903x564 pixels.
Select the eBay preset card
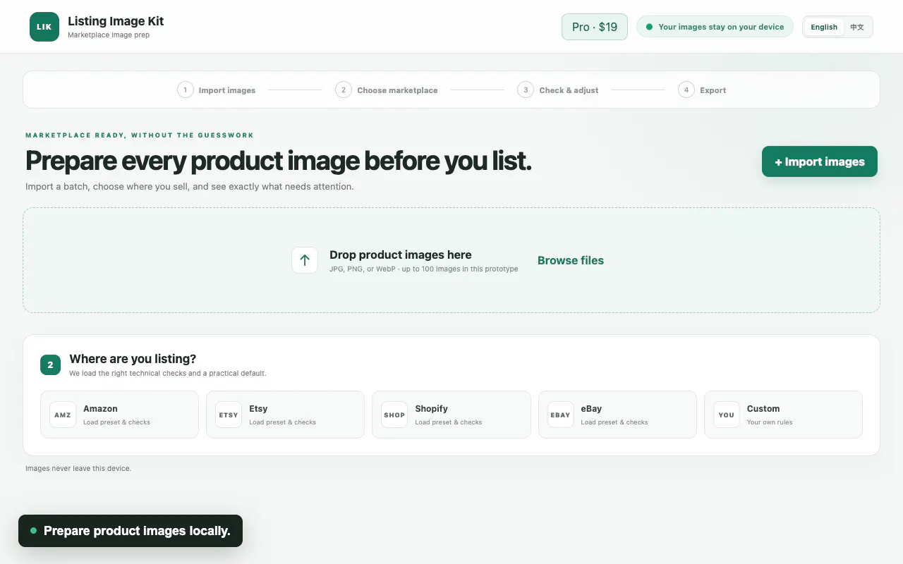[617, 415]
